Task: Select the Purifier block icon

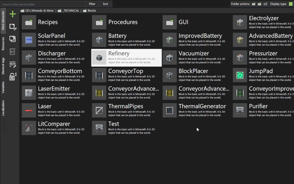Action: (240, 110)
